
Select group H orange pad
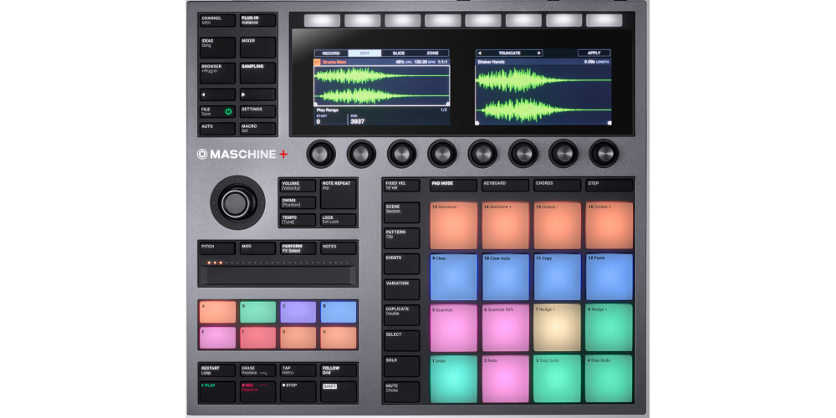click(x=339, y=338)
